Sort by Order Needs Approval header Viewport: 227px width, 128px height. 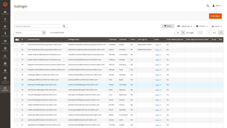coord(175,39)
